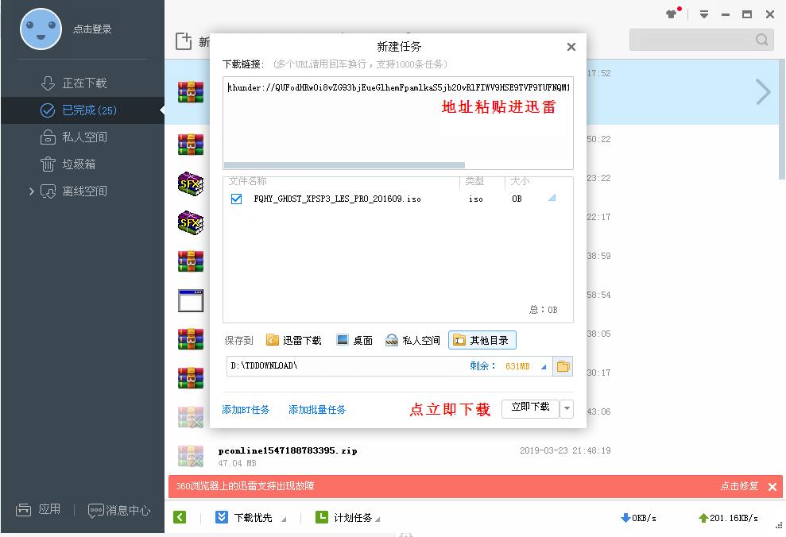The height and width of the screenshot is (537, 786).
Task: Browse folders with the yellow folder icon
Action: [563, 366]
